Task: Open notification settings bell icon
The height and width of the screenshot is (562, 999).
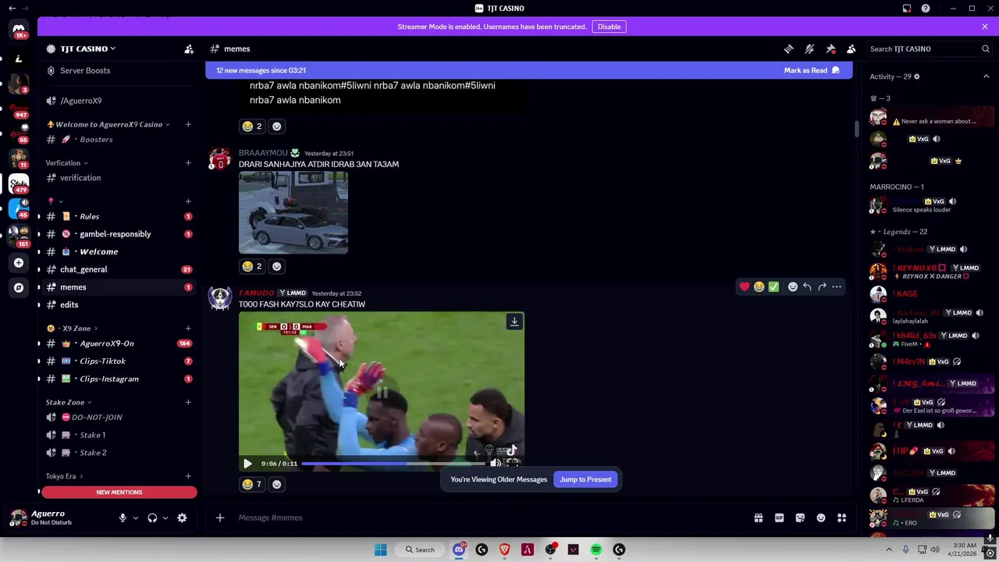Action: 809,48
